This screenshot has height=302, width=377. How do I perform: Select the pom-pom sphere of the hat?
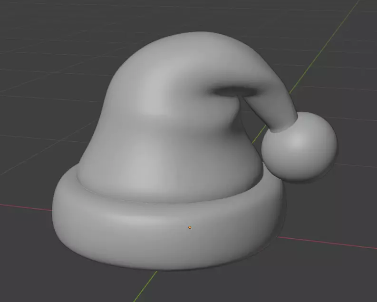pyautogui.click(x=300, y=146)
